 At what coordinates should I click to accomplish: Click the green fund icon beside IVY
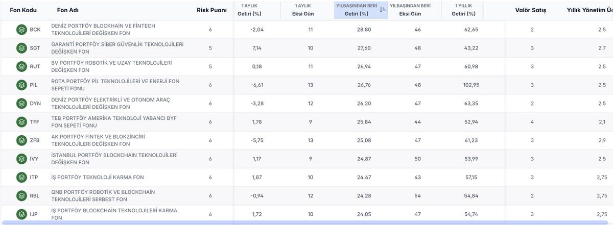[21, 159]
